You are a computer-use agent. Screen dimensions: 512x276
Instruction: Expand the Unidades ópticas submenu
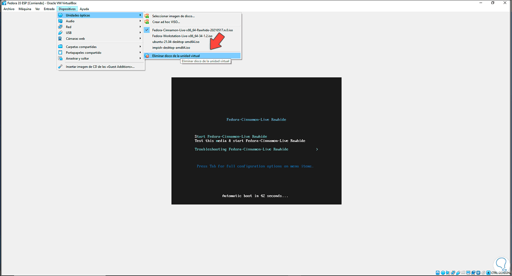click(101, 15)
